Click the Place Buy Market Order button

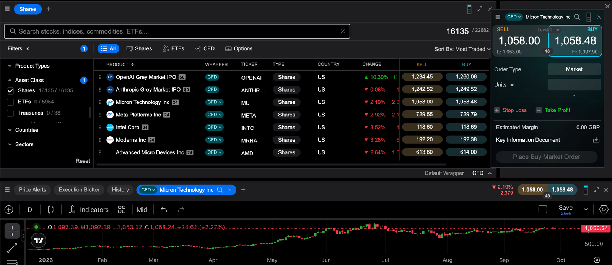547,157
